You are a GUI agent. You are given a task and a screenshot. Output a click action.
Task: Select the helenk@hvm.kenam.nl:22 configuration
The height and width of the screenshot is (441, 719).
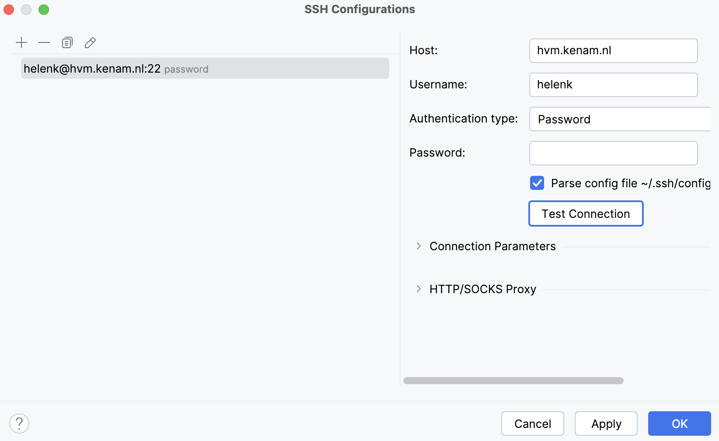pyautogui.click(x=205, y=68)
